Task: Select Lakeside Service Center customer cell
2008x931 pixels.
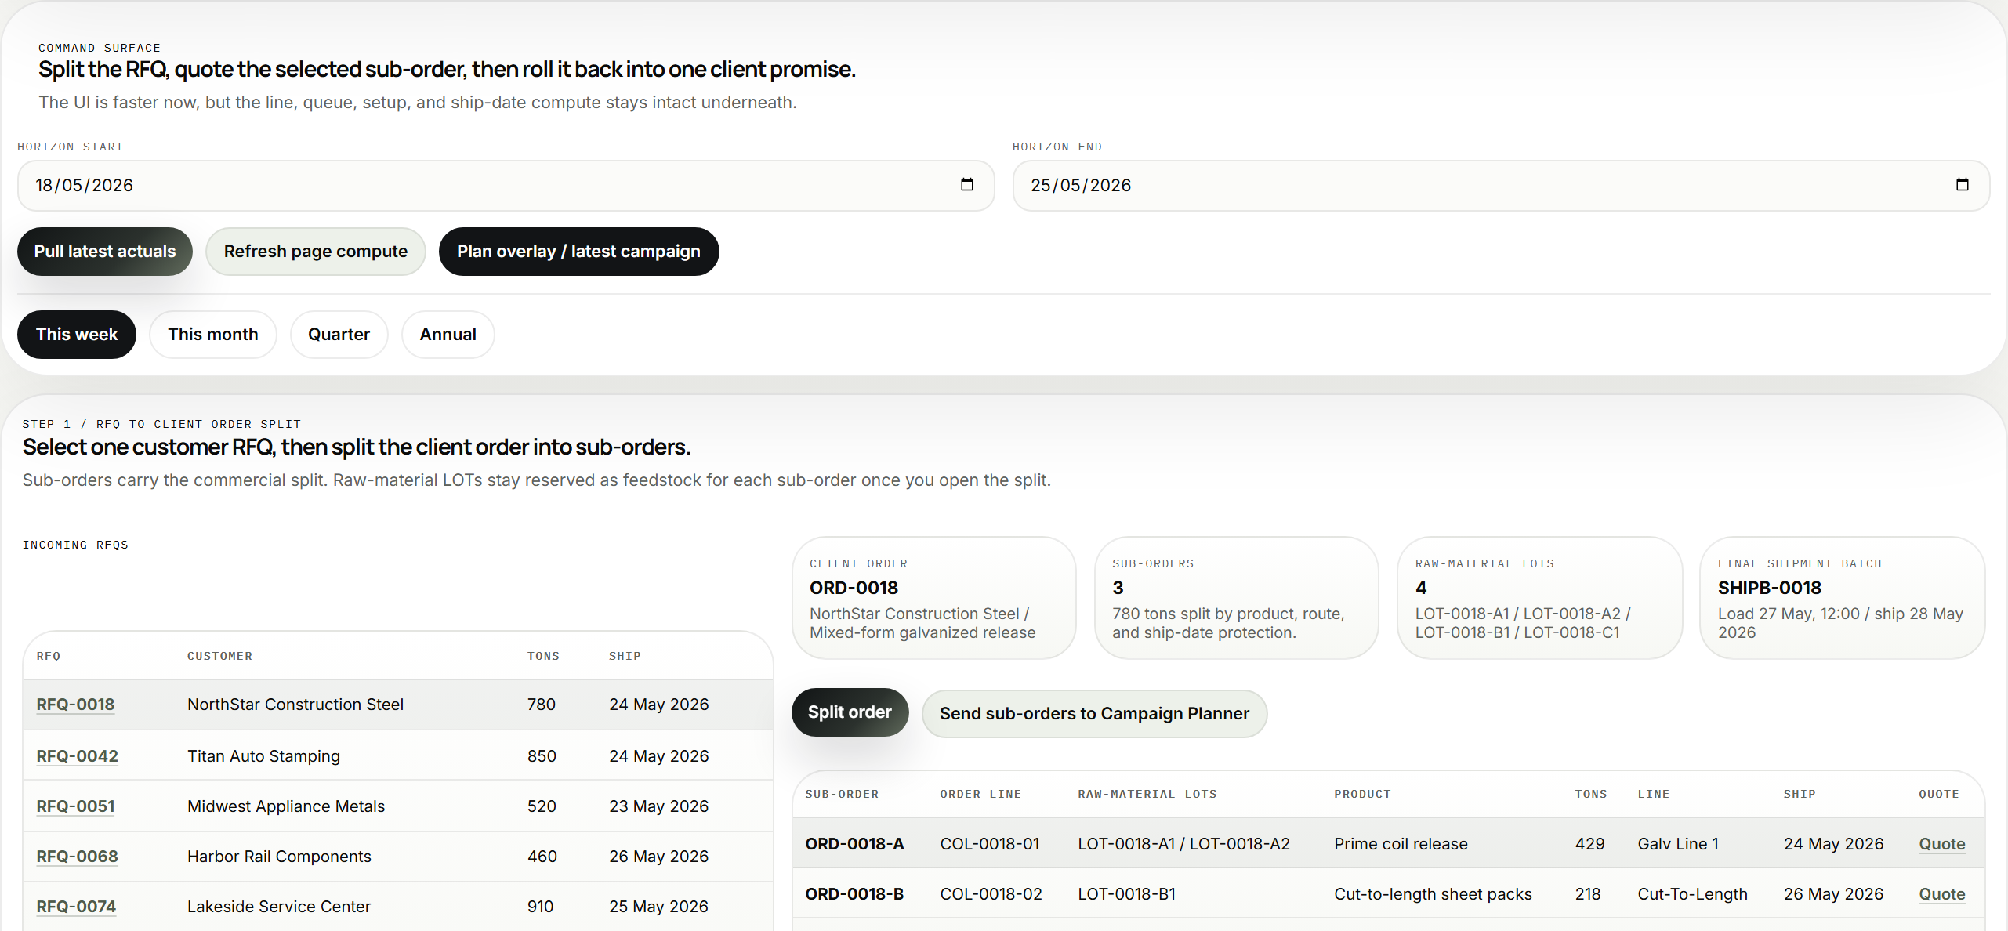Action: tap(279, 907)
